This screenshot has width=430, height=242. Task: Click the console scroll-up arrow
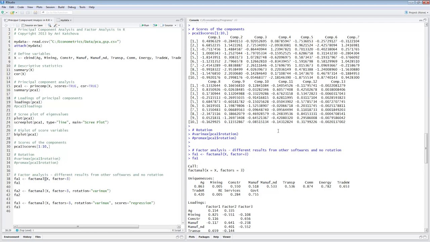pos(426,25)
